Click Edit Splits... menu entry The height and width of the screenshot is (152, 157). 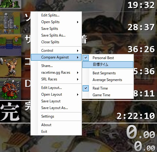pyautogui.click(x=56, y=15)
